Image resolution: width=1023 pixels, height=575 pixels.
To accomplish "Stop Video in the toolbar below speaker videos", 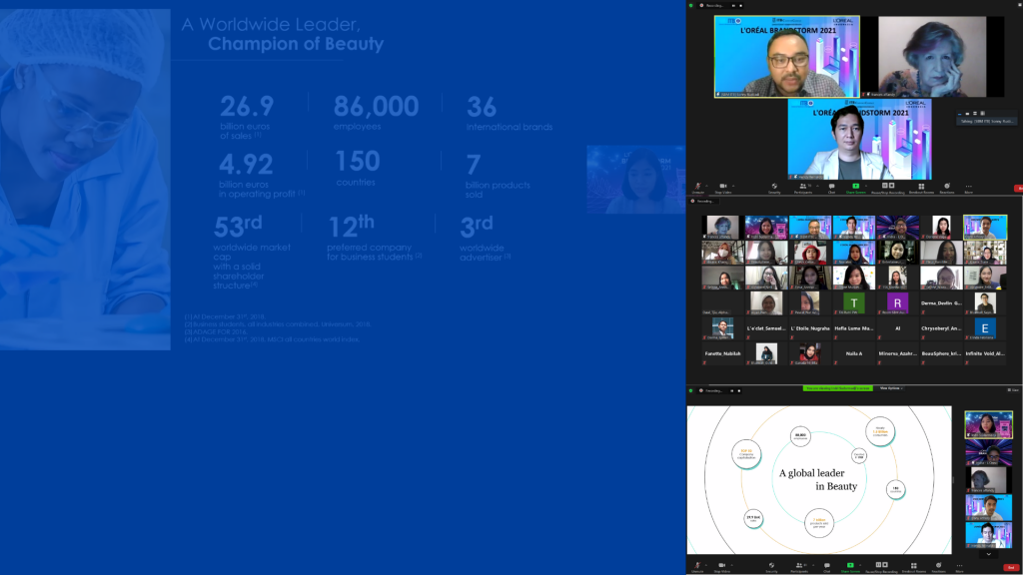I will coord(723,187).
